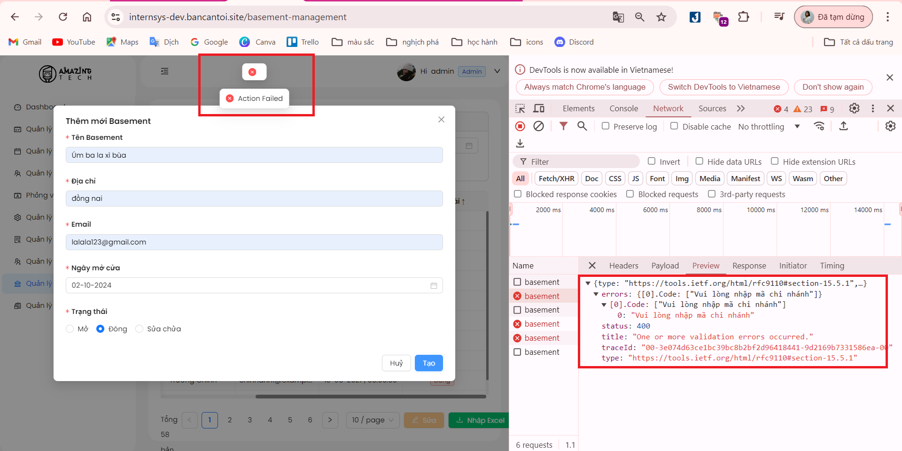
Task: Stop recording network log
Action: pyautogui.click(x=520, y=126)
